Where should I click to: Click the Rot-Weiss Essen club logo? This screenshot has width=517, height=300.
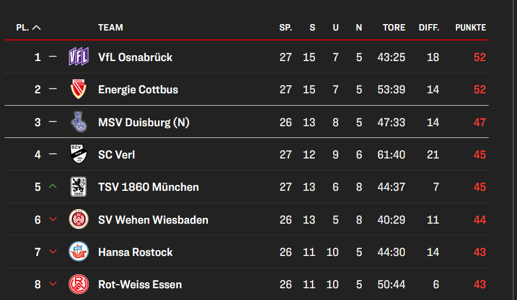(x=79, y=284)
